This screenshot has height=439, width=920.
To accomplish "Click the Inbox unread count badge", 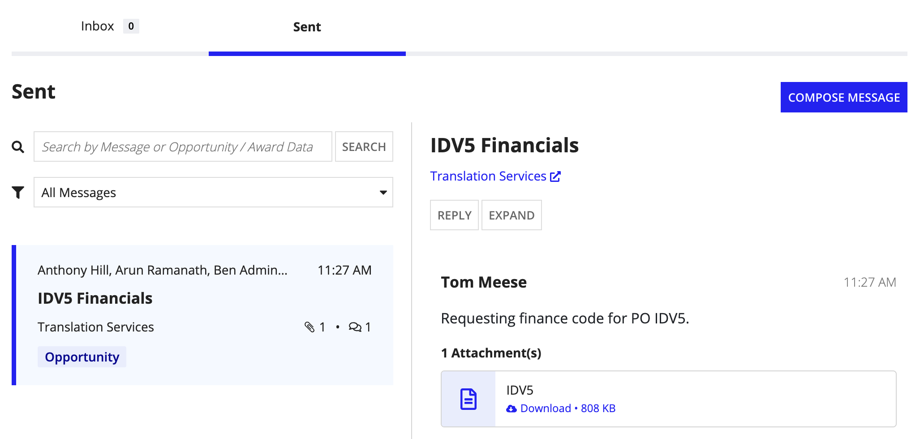I will pos(131,26).
